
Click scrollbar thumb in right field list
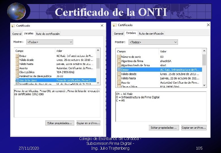pos(204,60)
